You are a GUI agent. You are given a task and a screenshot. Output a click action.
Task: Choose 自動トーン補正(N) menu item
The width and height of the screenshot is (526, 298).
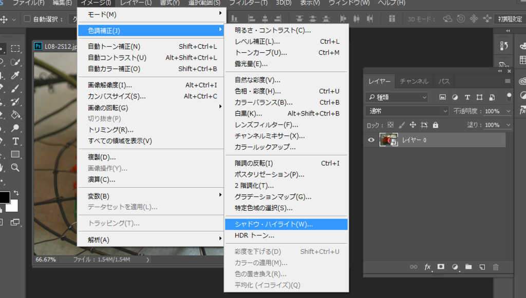(151, 46)
